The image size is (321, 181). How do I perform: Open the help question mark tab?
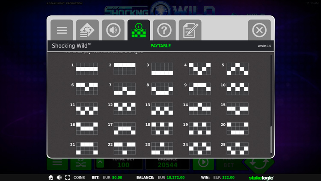pyautogui.click(x=164, y=30)
